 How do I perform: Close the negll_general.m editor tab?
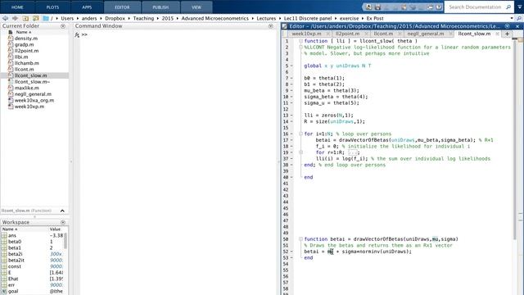pos(451,34)
